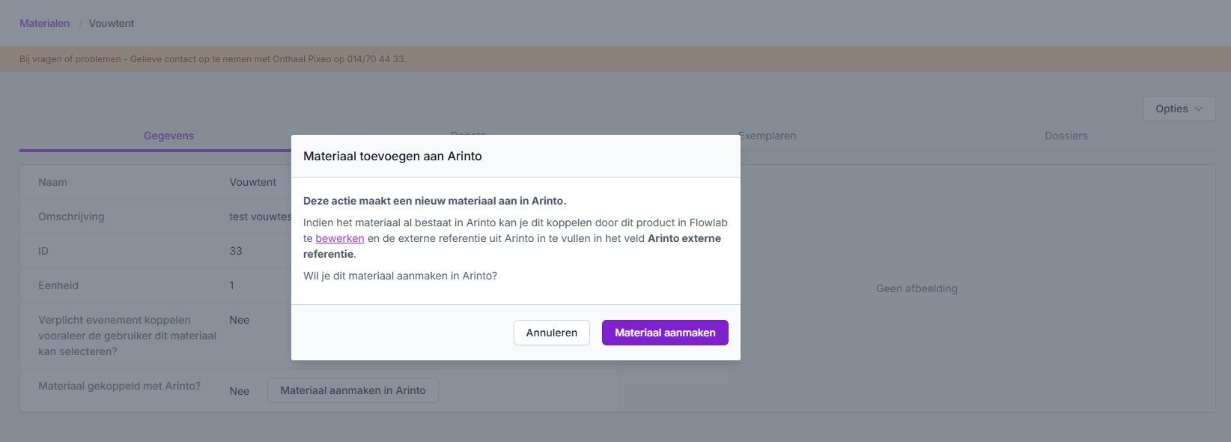Screen dimensions: 1231x442
Task: Go to the Dossiers tab
Action: (1066, 136)
